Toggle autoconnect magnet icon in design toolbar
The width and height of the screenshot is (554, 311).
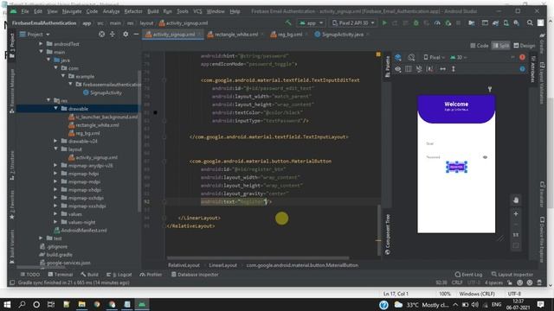coord(419,69)
